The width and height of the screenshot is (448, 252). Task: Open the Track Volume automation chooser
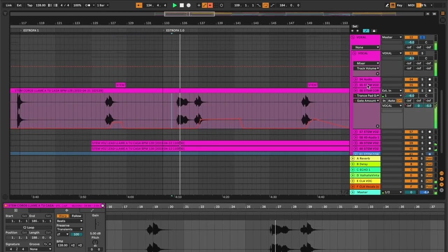pyautogui.click(x=366, y=68)
